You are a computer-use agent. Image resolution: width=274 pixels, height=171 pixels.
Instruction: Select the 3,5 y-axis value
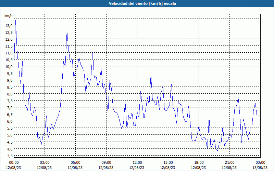[x=10, y=156]
